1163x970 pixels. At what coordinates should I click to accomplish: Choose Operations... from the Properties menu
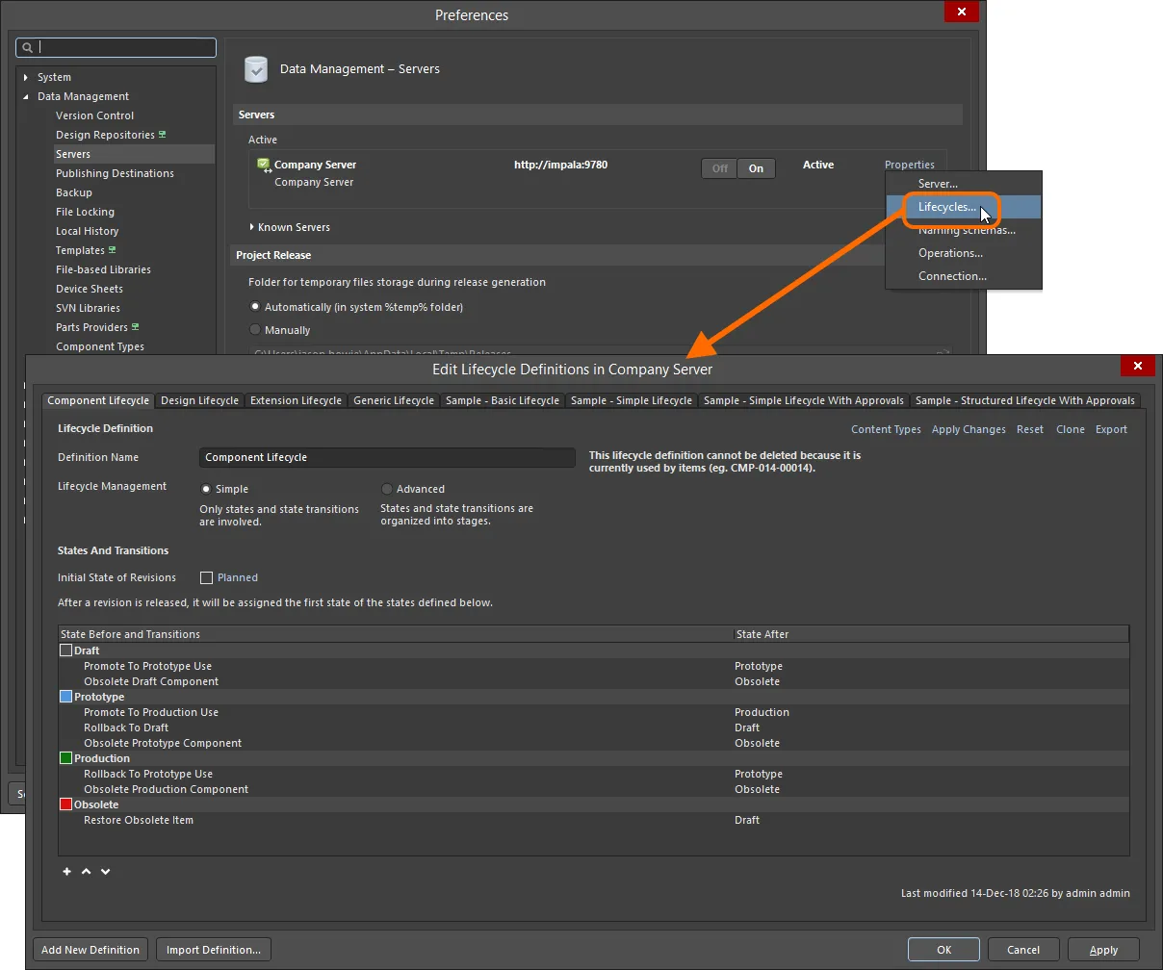[x=949, y=253]
